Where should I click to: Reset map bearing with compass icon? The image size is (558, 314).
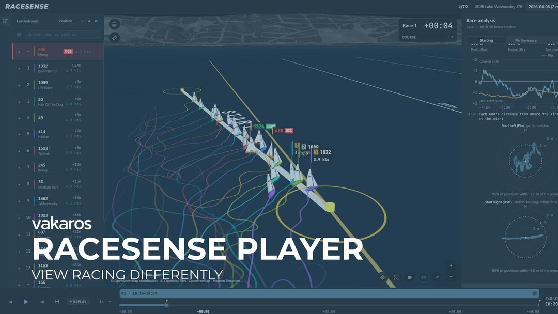437,277
